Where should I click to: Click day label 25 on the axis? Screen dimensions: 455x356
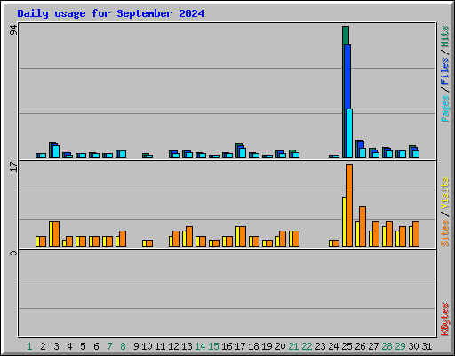(x=347, y=346)
